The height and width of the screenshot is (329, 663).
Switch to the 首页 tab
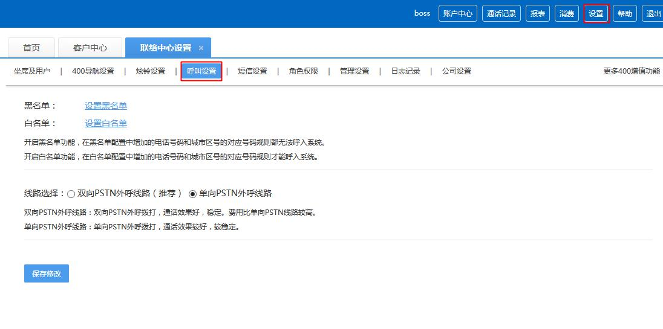click(31, 48)
